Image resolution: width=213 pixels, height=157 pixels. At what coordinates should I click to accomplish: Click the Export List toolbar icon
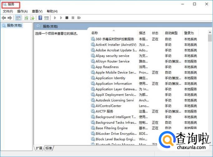click(x=32, y=18)
